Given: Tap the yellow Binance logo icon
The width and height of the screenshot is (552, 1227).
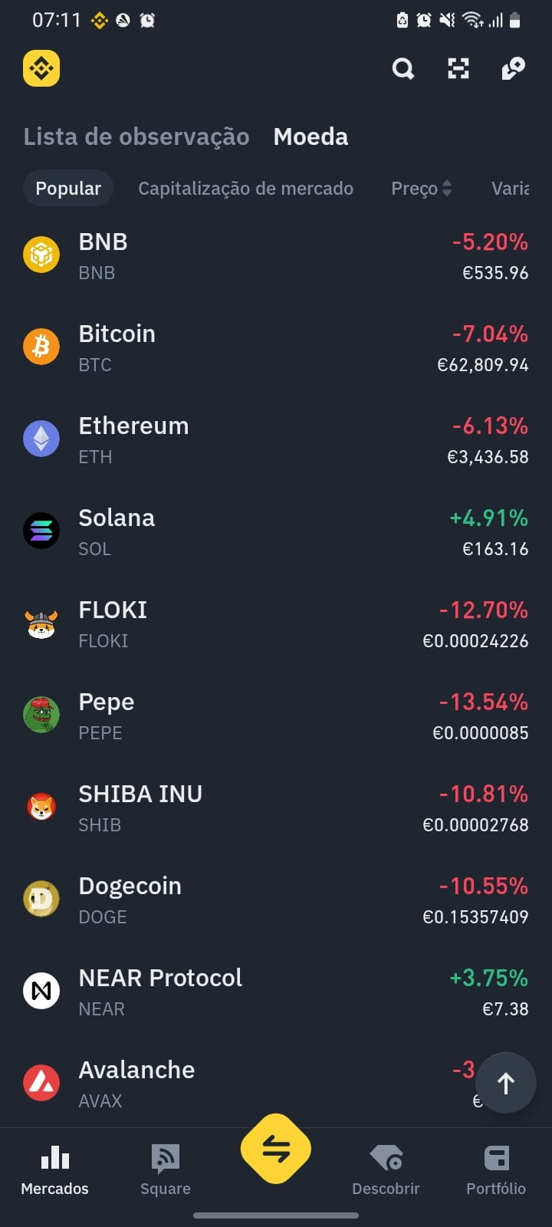Looking at the screenshot, I should 41,69.
